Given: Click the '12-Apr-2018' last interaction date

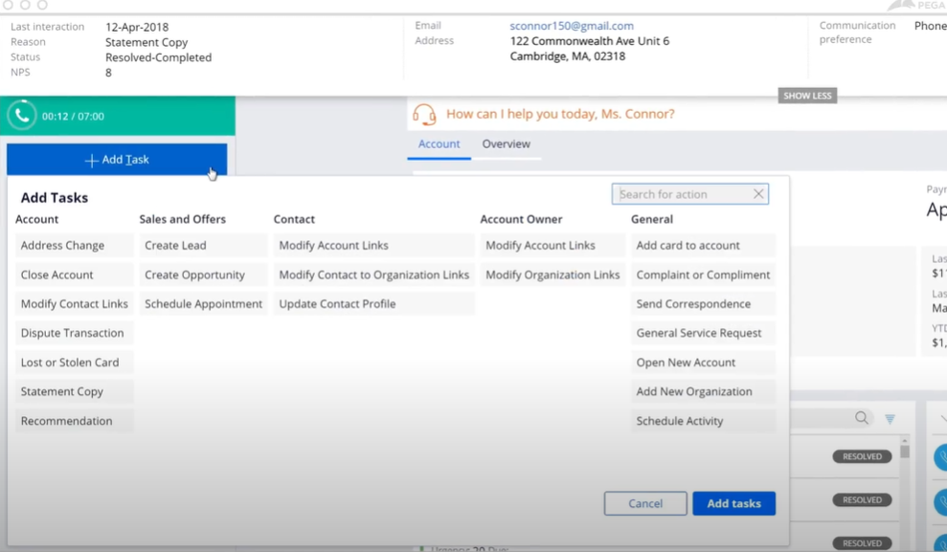Looking at the screenshot, I should tap(137, 27).
